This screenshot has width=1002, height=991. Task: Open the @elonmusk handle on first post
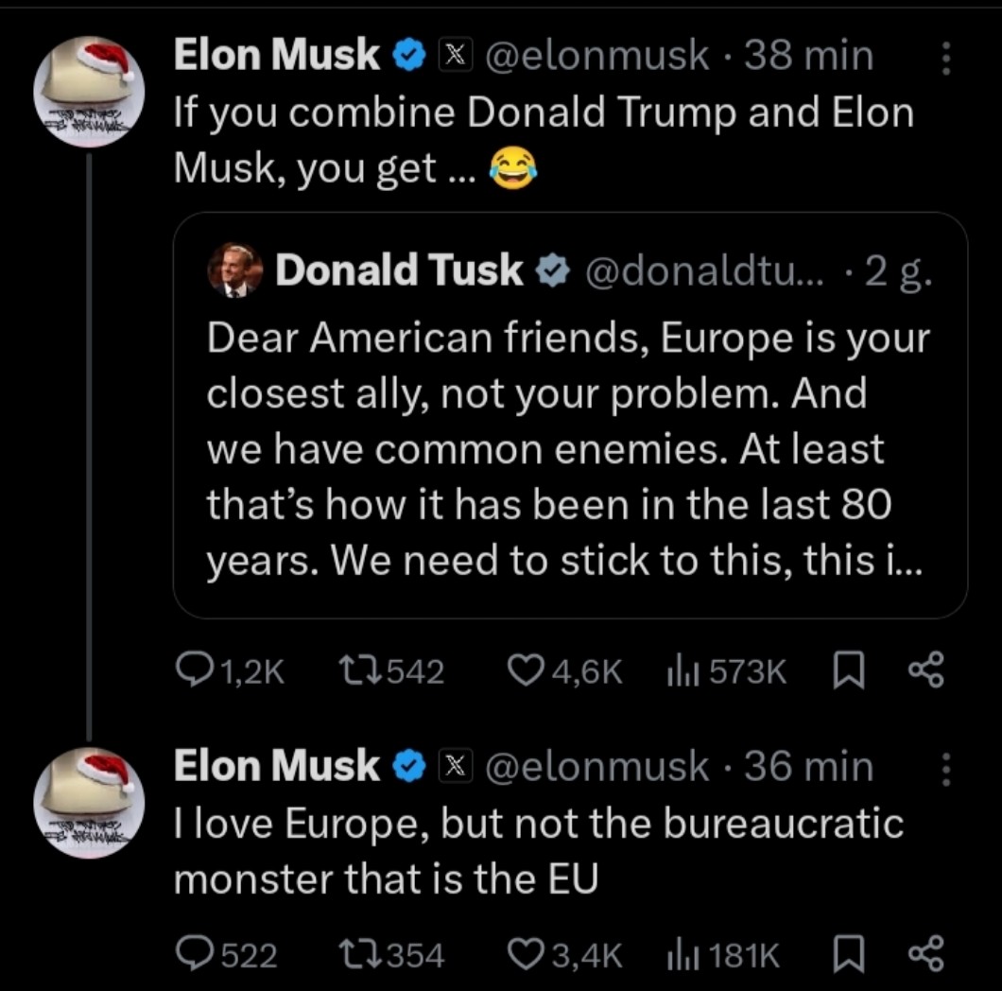point(596,57)
